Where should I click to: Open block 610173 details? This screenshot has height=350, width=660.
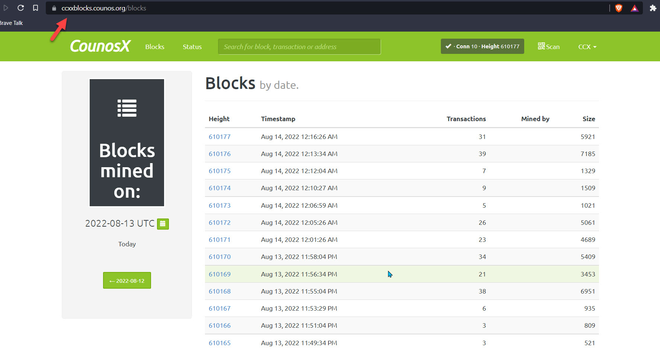click(220, 205)
